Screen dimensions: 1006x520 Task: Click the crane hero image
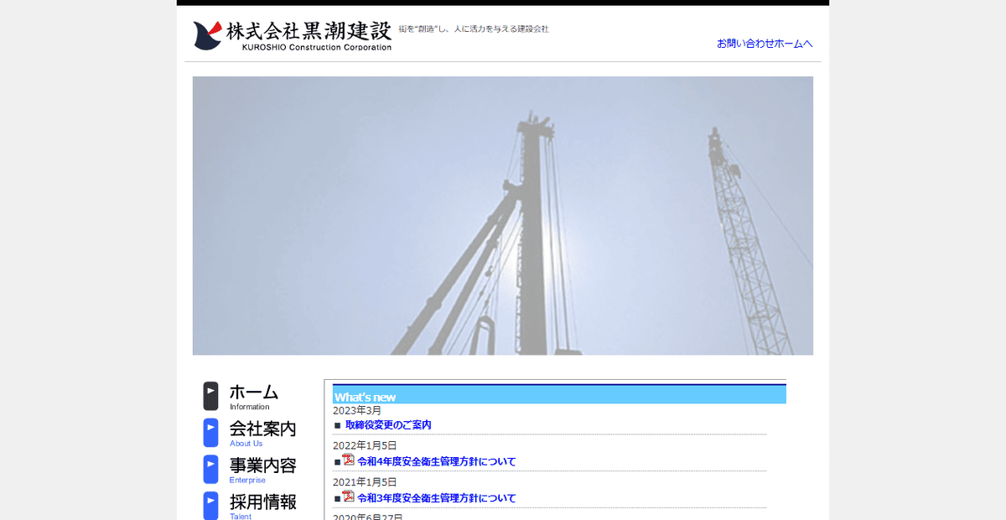point(503,215)
